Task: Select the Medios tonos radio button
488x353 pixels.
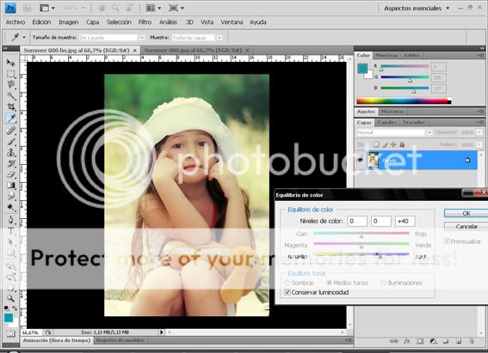Action: pos(329,283)
